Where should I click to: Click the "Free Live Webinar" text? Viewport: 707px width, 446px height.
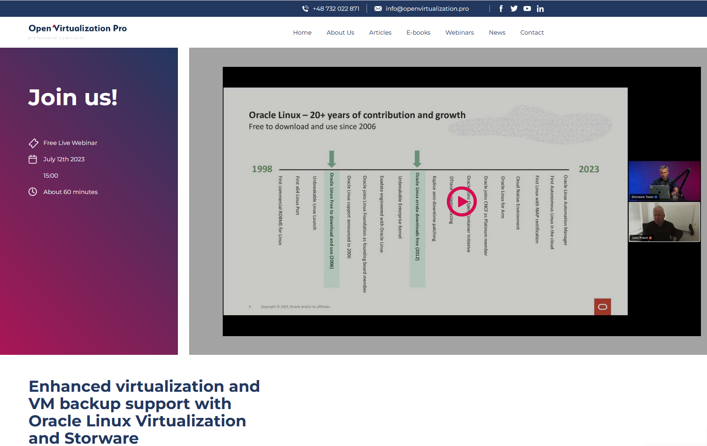point(71,143)
